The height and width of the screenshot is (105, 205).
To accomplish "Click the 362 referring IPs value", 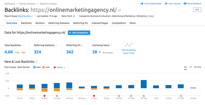I will pos(70,52).
